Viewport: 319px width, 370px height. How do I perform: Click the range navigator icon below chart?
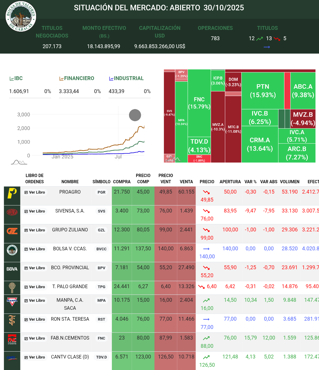click(x=19, y=162)
